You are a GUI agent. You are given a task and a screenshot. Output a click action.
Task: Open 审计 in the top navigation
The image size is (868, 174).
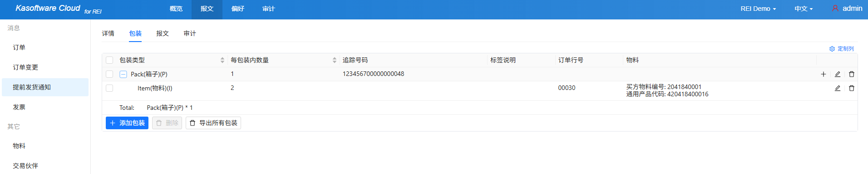pos(269,9)
